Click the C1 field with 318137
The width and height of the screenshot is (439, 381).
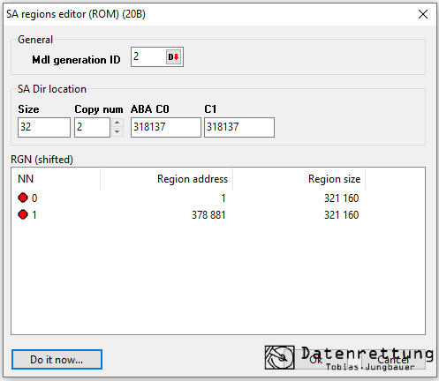239,127
